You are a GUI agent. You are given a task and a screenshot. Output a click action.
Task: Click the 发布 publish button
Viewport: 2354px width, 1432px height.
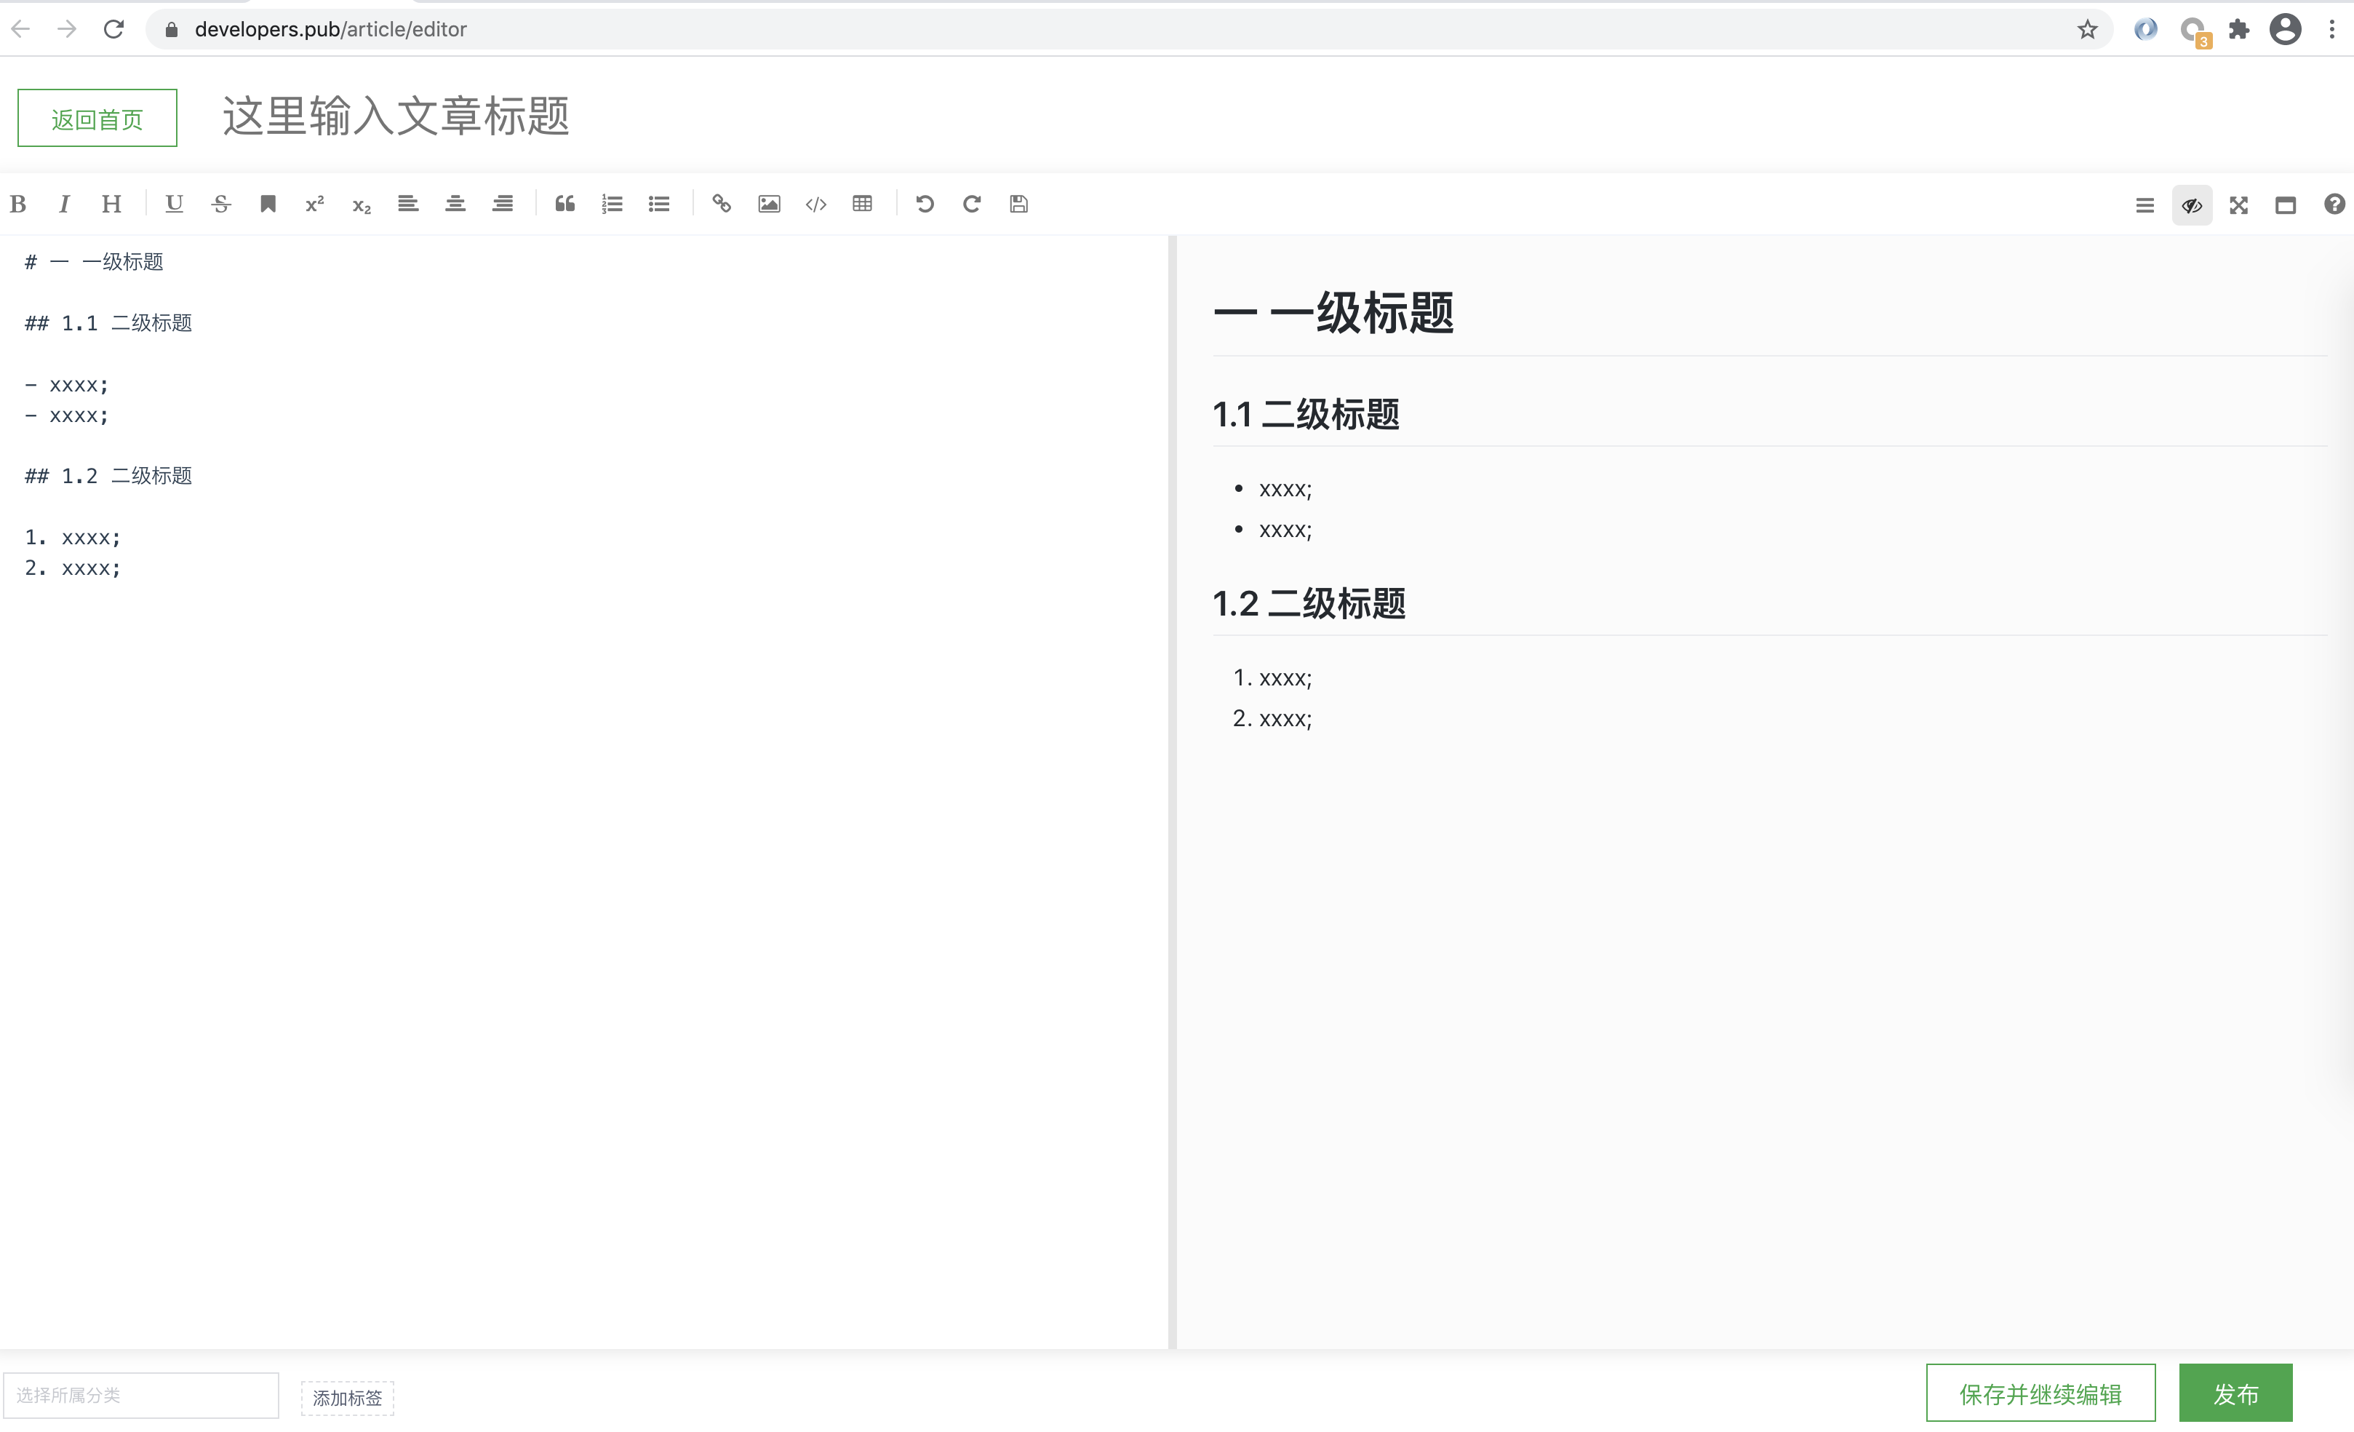tap(2235, 1393)
